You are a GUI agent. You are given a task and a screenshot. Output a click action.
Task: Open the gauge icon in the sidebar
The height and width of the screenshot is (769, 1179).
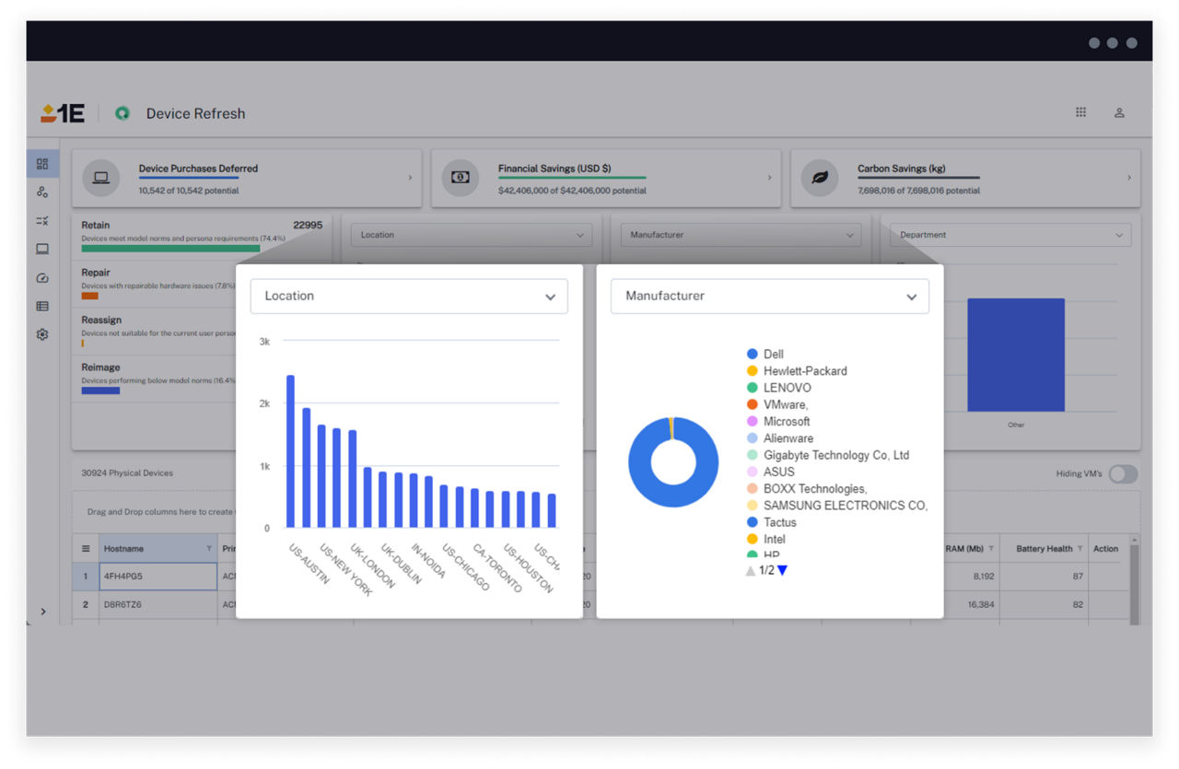[x=42, y=278]
